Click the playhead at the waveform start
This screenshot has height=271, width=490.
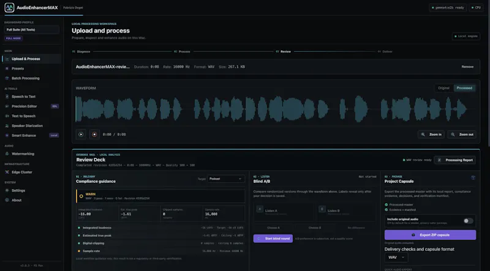pos(76,109)
